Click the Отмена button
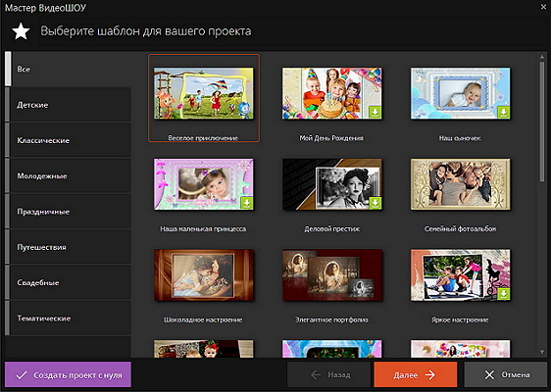This screenshot has width=551, height=392. tap(507, 374)
